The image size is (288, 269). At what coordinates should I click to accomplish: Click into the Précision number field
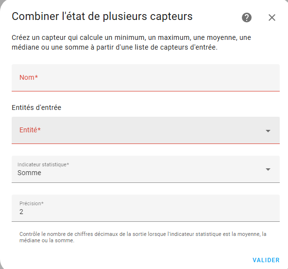[x=146, y=208]
